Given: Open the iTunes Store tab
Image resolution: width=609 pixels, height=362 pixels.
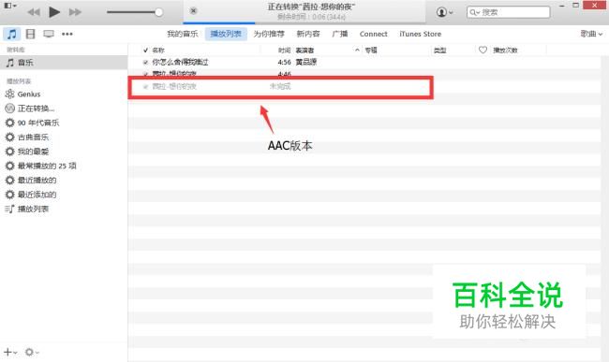Looking at the screenshot, I should coord(421,34).
